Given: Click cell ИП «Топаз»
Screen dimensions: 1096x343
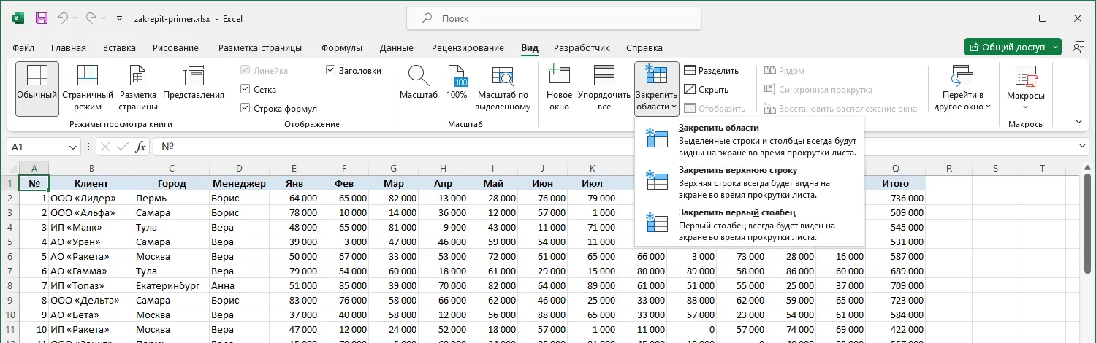Looking at the screenshot, I should coord(91,285).
